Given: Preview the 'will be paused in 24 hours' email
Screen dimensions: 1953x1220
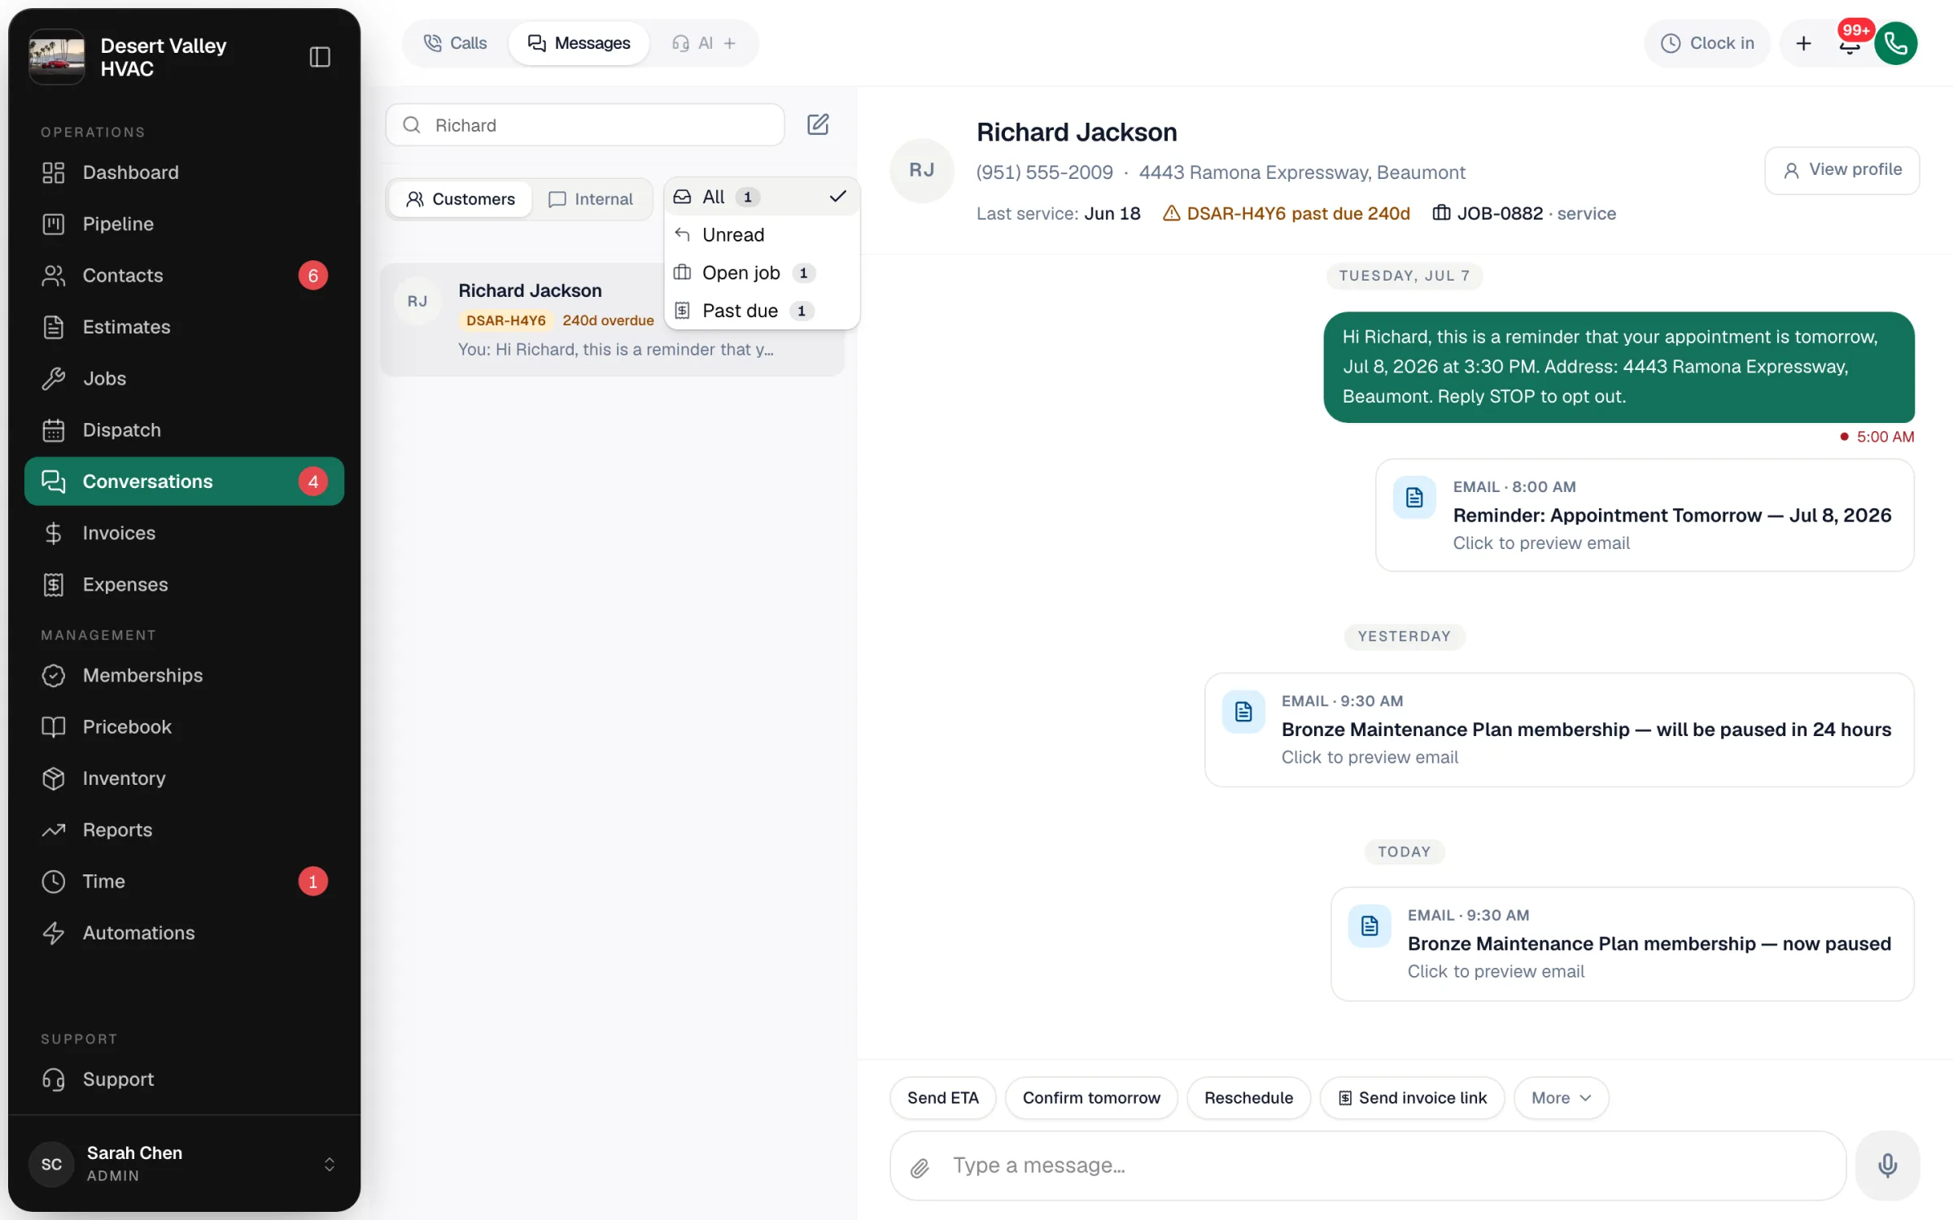Looking at the screenshot, I should point(1559,730).
